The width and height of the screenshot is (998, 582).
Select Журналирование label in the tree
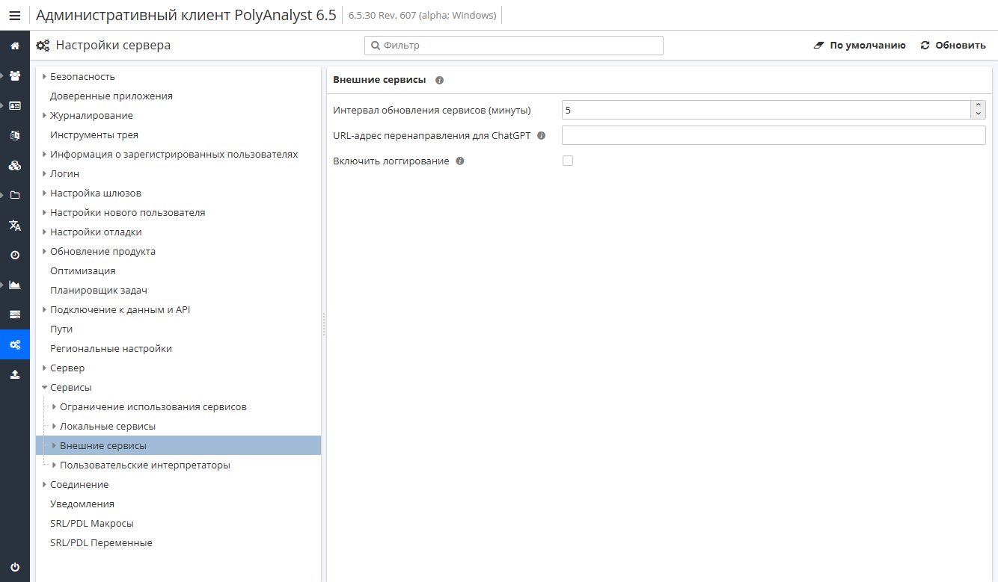tap(91, 116)
